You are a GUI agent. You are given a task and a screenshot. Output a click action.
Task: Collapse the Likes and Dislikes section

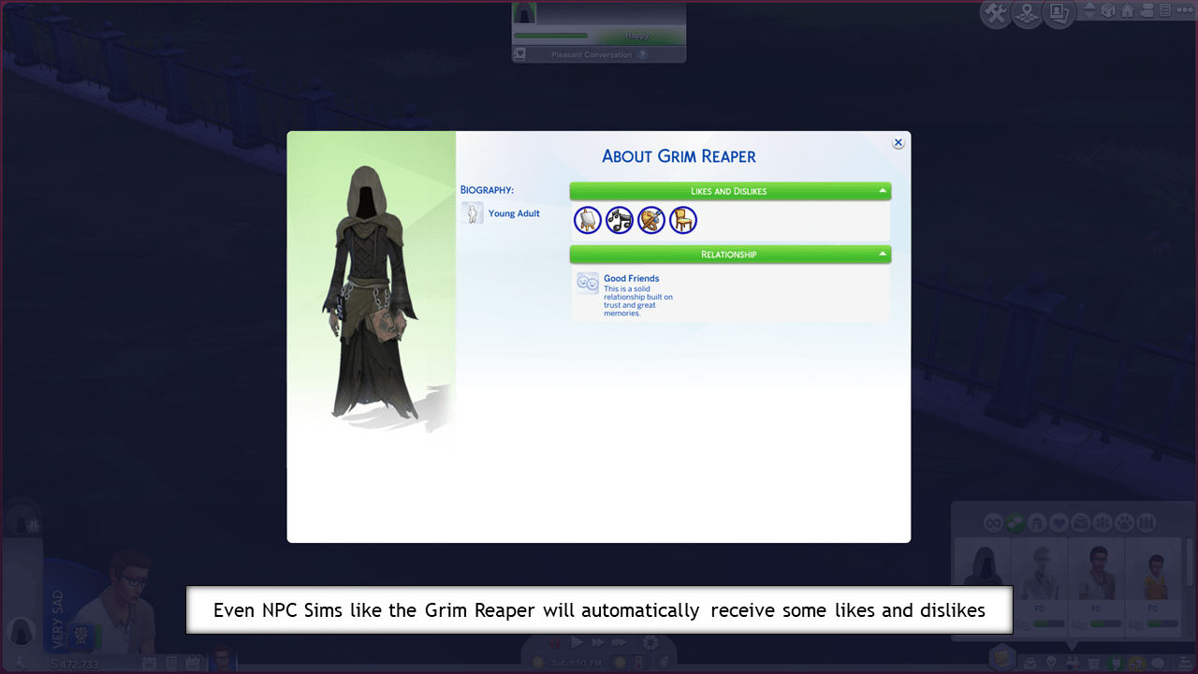[882, 191]
